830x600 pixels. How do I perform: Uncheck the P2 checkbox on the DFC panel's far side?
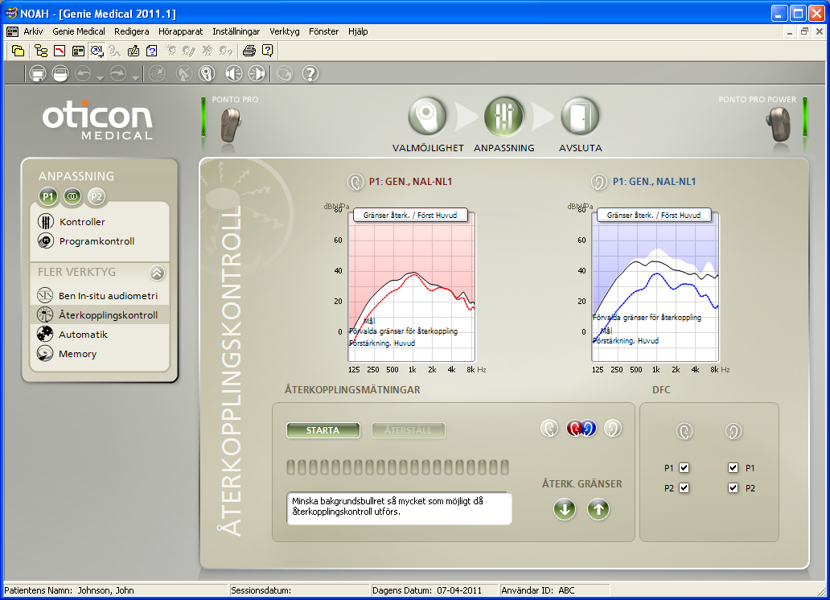(x=733, y=487)
